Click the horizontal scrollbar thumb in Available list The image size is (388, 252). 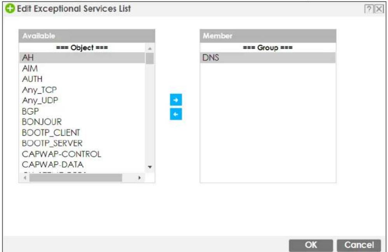coord(76,177)
